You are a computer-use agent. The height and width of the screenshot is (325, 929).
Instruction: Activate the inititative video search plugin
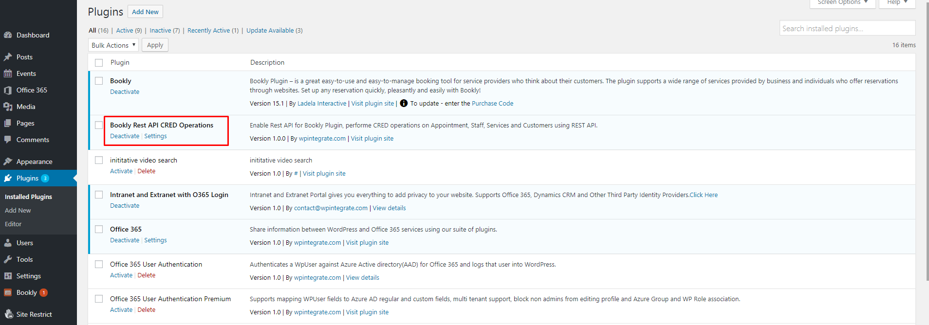point(121,171)
